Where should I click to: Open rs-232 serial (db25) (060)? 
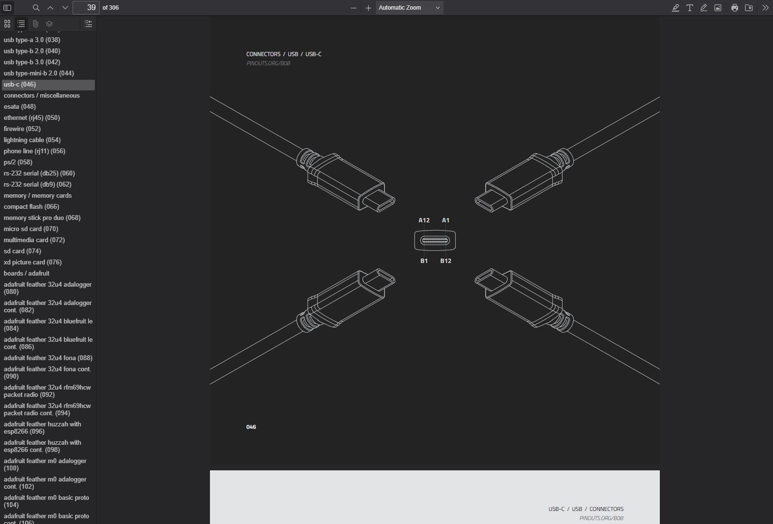(x=39, y=174)
